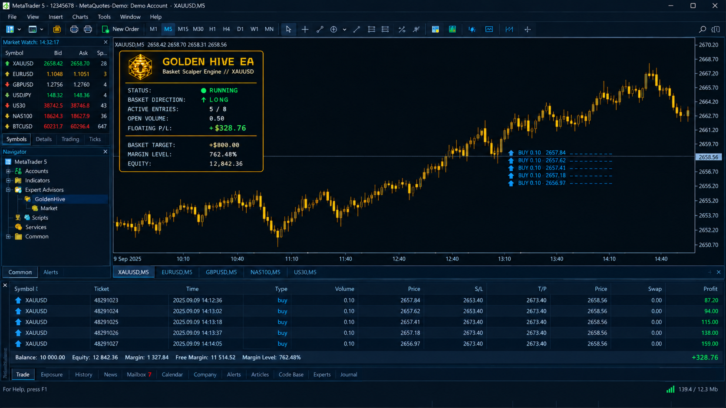Image resolution: width=726 pixels, height=408 pixels.
Task: Select BTCUSD row in Market Watch
Action: point(56,127)
